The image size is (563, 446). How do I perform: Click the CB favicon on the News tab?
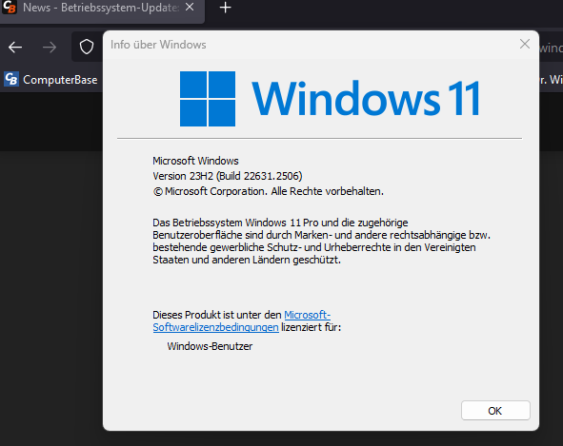(x=10, y=8)
